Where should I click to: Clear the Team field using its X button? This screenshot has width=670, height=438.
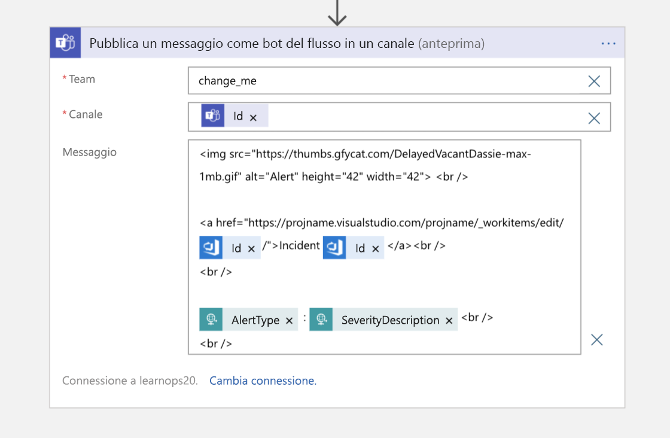pyautogui.click(x=594, y=81)
